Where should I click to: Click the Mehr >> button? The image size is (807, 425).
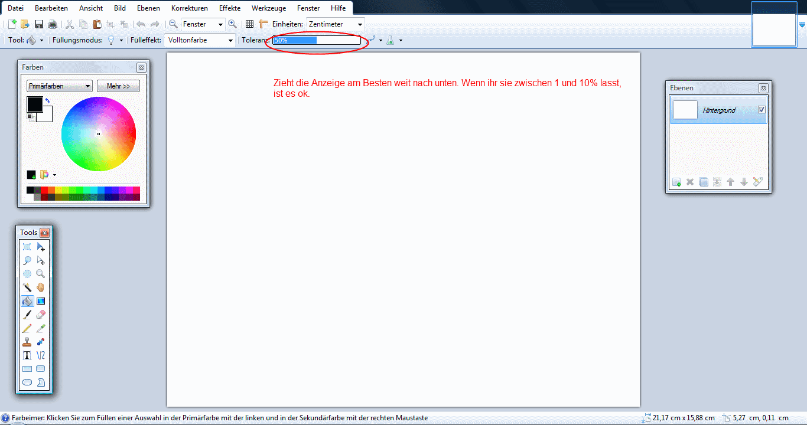[x=118, y=86]
